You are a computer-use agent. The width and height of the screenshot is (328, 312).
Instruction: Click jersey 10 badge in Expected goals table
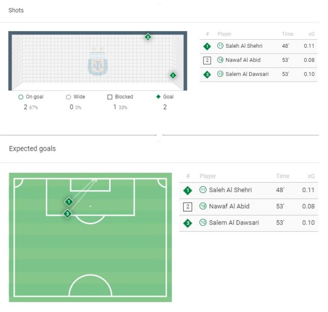point(203,223)
